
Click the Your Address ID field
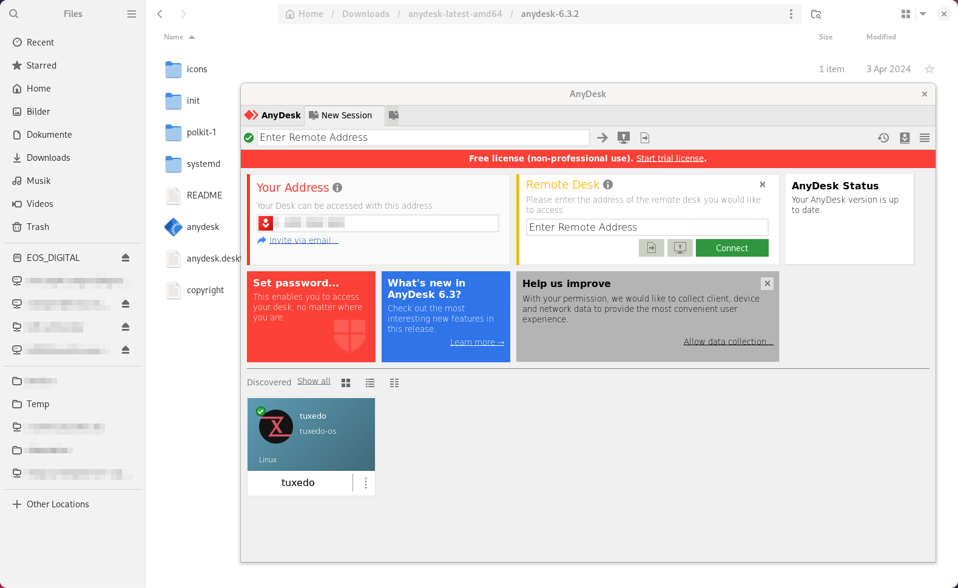coord(378,223)
